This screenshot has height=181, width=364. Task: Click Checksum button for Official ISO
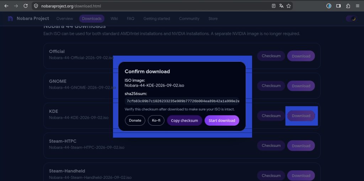pos(271,56)
